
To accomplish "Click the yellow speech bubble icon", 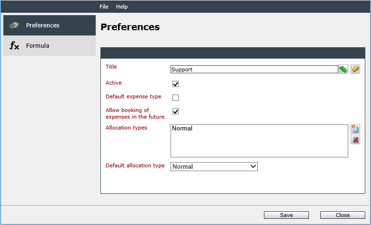I will pos(355,69).
